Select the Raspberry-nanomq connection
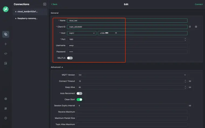The height and width of the screenshot is (128, 205). point(28,18)
